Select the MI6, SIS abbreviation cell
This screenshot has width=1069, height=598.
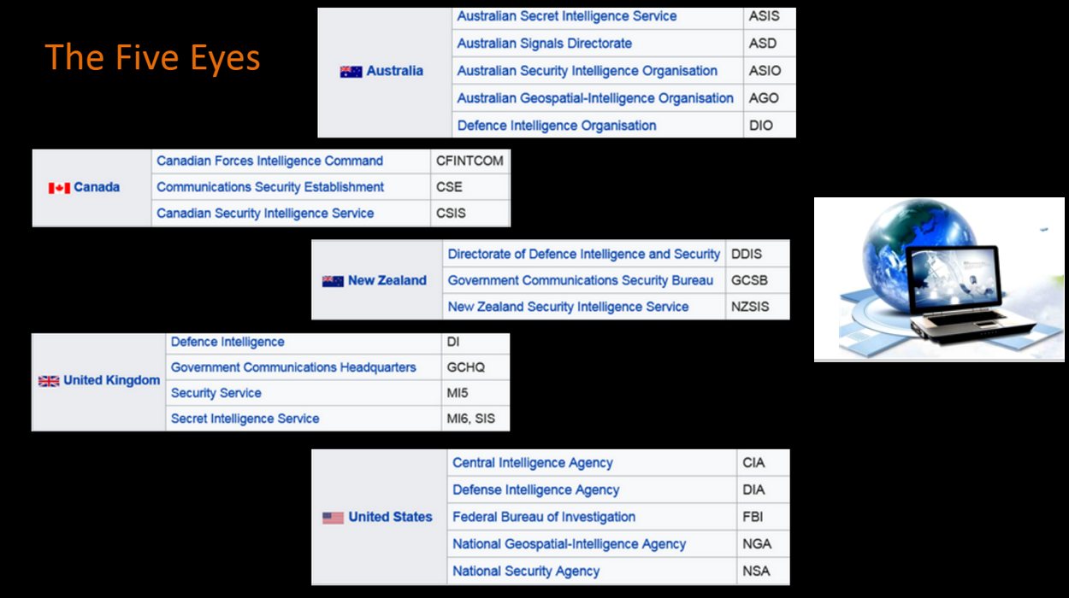coord(475,419)
